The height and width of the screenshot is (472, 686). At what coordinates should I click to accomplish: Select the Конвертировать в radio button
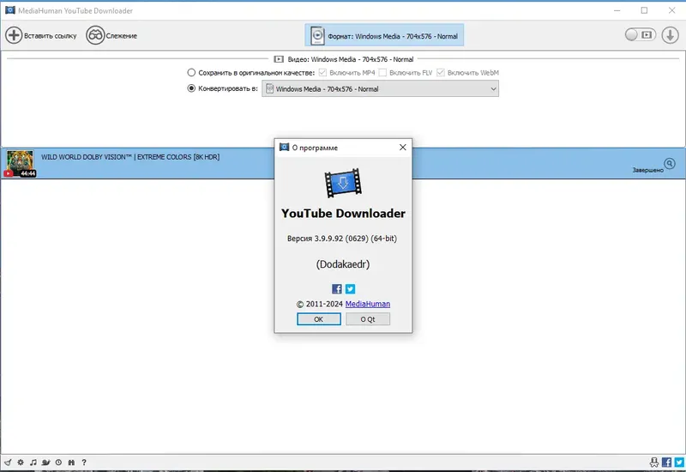coord(191,88)
